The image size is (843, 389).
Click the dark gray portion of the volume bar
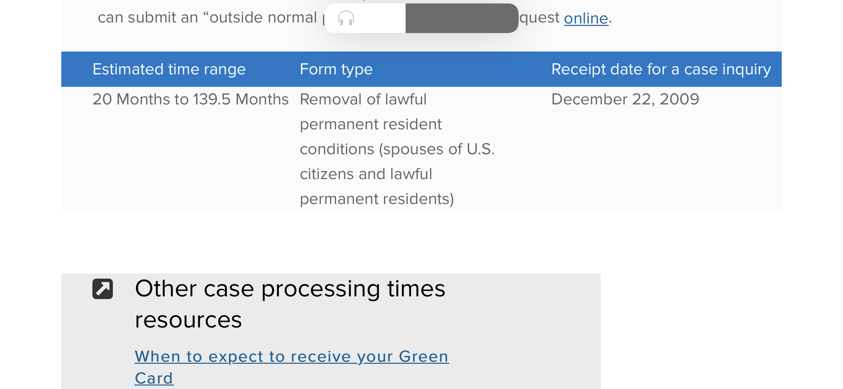click(x=462, y=18)
